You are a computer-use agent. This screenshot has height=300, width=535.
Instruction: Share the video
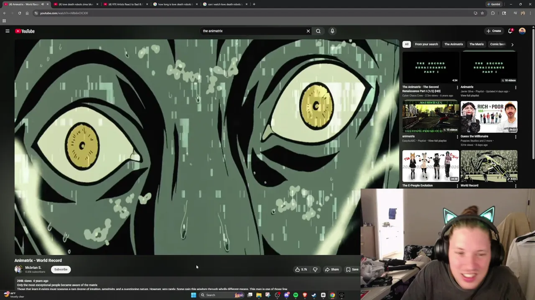332,269
